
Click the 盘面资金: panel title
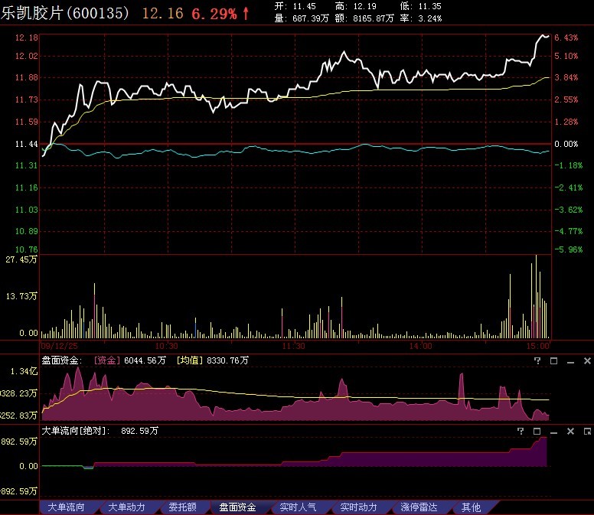62,360
